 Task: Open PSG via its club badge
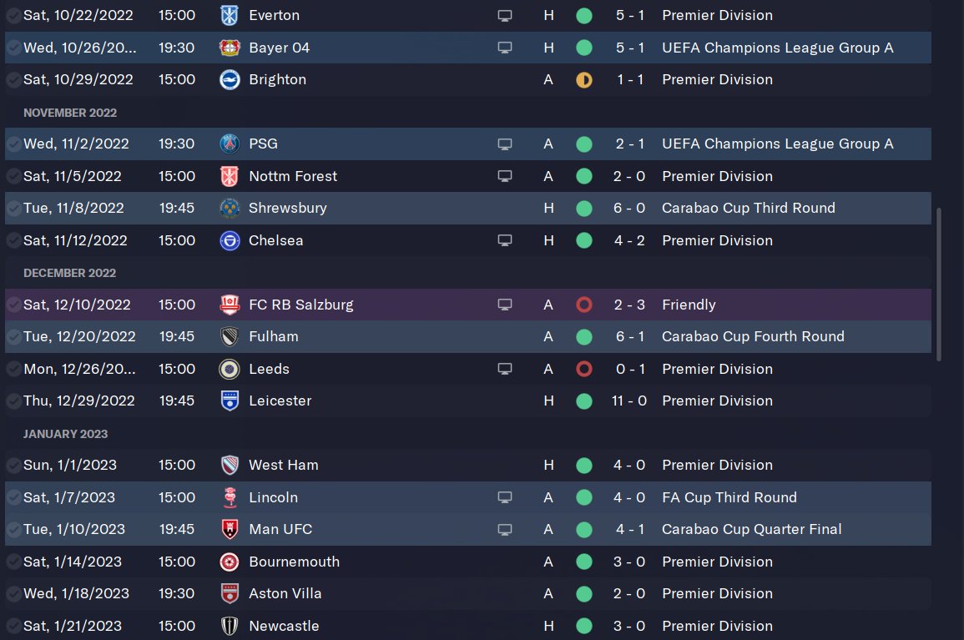pos(229,144)
